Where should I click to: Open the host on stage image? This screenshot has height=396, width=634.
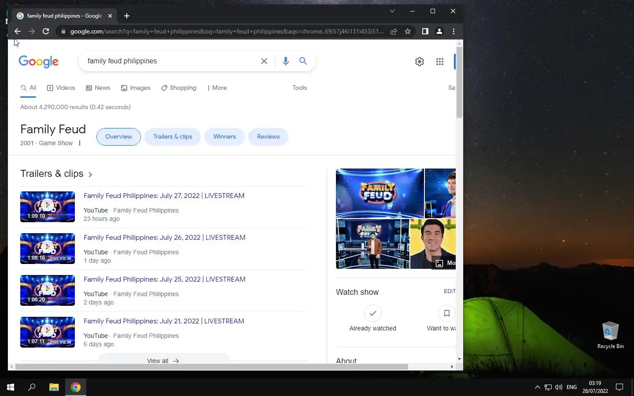coord(372,244)
